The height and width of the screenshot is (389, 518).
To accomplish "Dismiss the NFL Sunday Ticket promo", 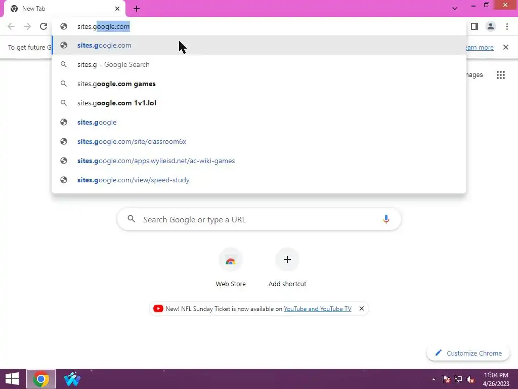I will coord(362,308).
